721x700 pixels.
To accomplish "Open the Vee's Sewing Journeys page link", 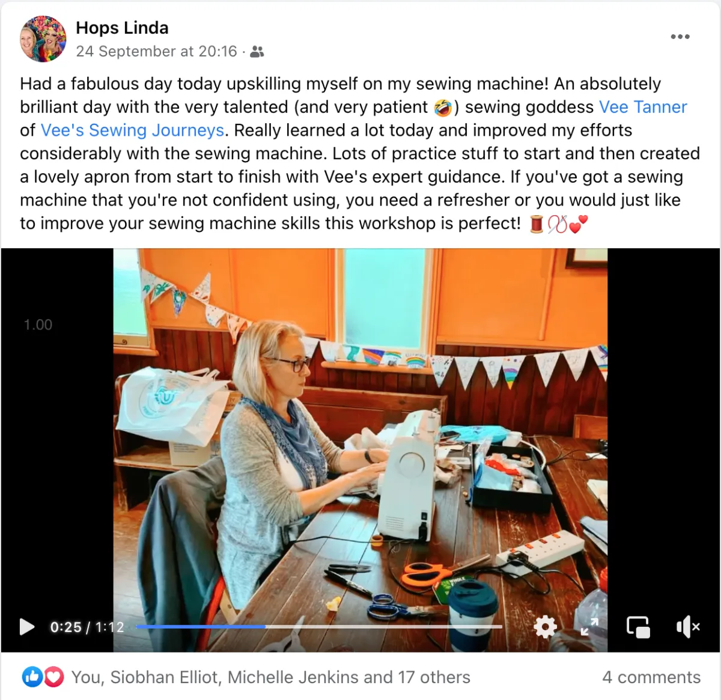I will tap(132, 130).
